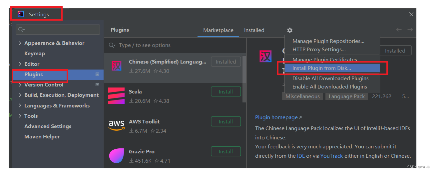This screenshot has height=172, width=435.
Task: Expand the Version Control node
Action: 20,85
